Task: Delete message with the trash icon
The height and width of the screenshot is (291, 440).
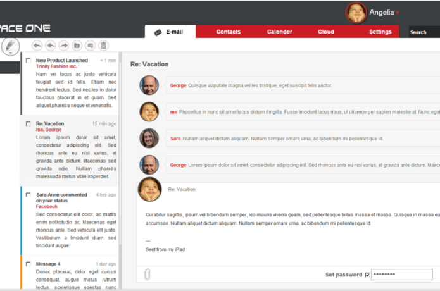Action: click(x=104, y=46)
